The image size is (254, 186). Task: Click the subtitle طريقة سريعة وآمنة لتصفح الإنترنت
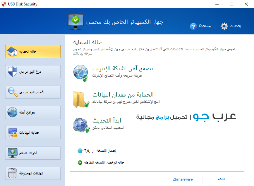117,75
